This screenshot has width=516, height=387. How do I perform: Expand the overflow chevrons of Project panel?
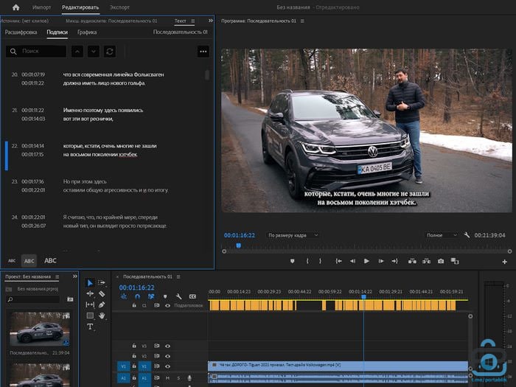pos(73,277)
